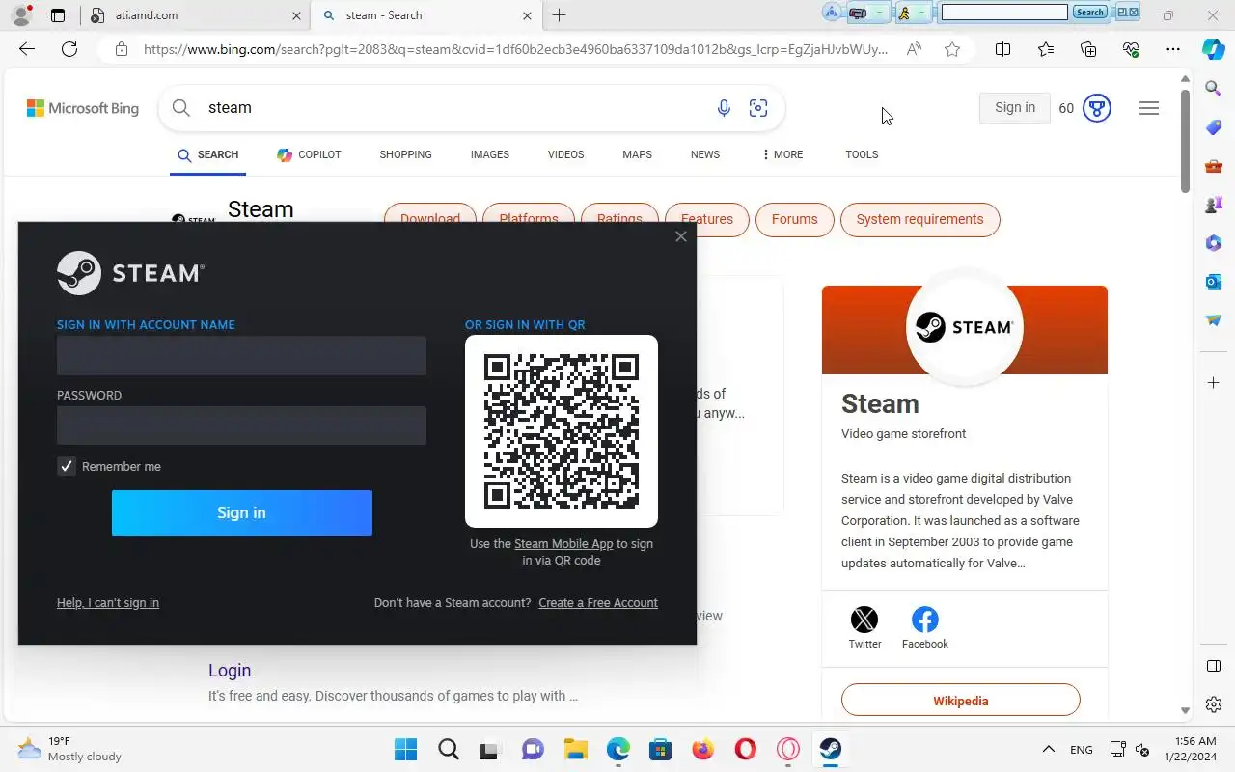Toggle the Remember me checkbox
Screen dimensions: 1235x772
pyautogui.click(x=67, y=466)
